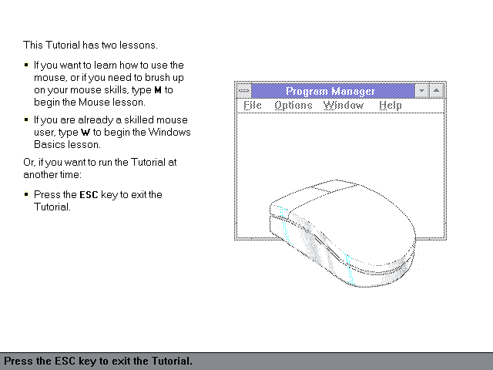Click the empty Program Manager workspace area
Viewport: 493px width, 370px height.
pos(339,146)
